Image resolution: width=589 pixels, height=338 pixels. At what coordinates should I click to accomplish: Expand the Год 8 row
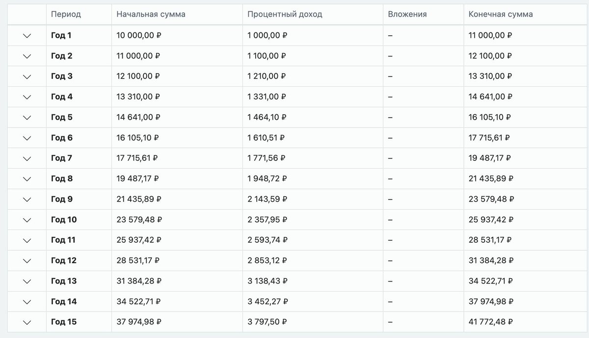tap(27, 179)
